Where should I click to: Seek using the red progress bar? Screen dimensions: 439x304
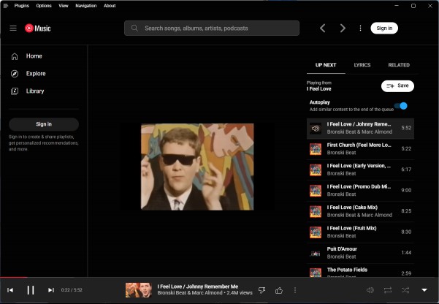coord(219,278)
